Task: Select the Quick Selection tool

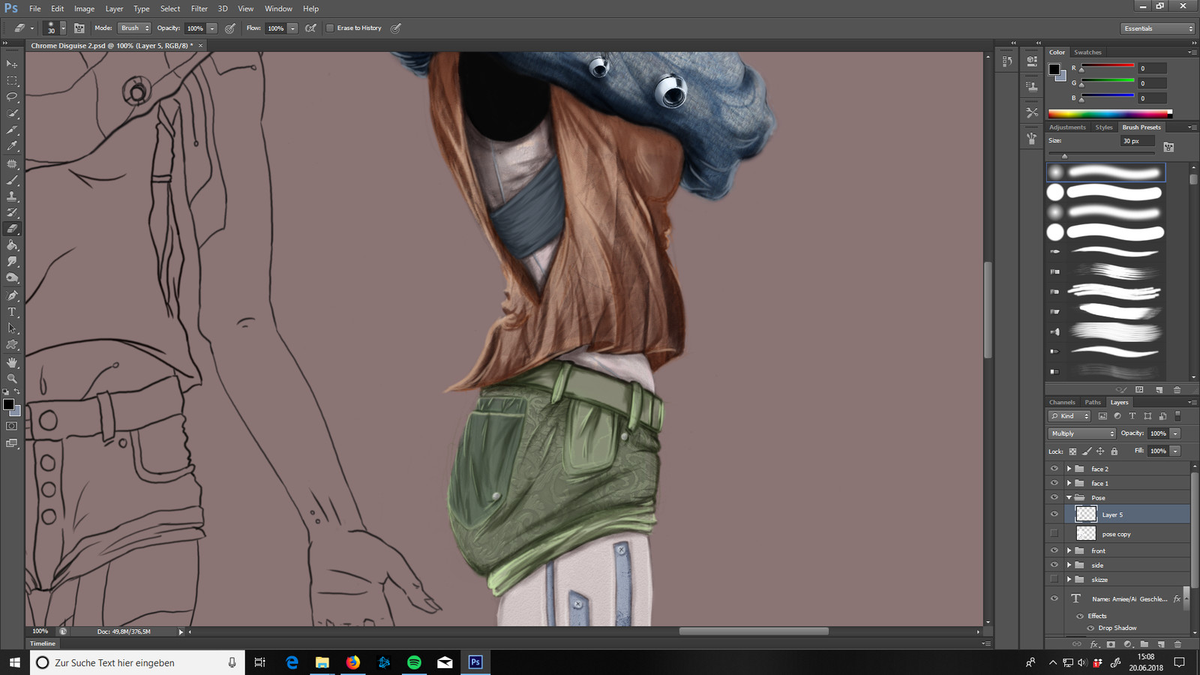Action: pos(12,114)
